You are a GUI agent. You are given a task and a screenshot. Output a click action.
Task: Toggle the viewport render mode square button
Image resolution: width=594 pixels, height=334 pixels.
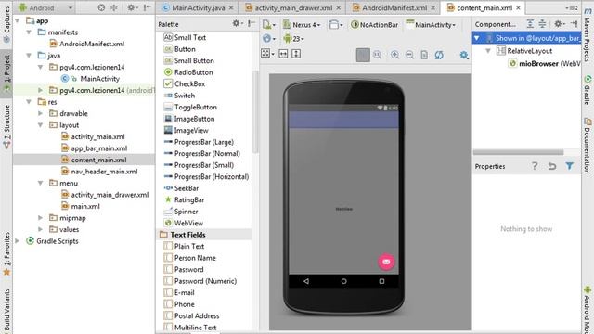[x=363, y=55]
